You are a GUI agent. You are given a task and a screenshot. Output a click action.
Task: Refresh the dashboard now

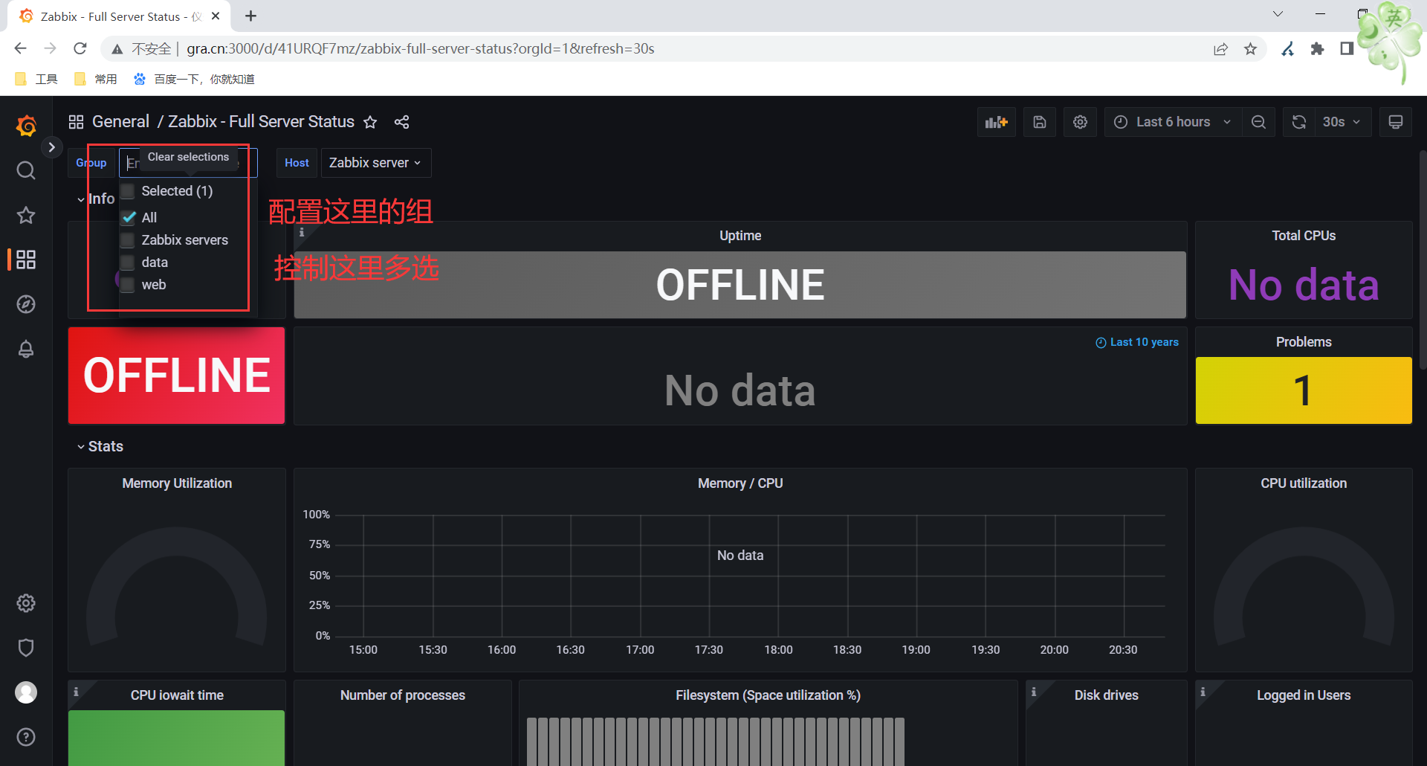pyautogui.click(x=1299, y=122)
